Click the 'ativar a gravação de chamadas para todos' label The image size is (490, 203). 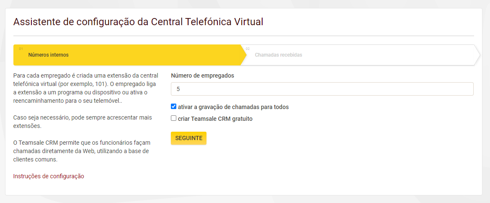233,107
